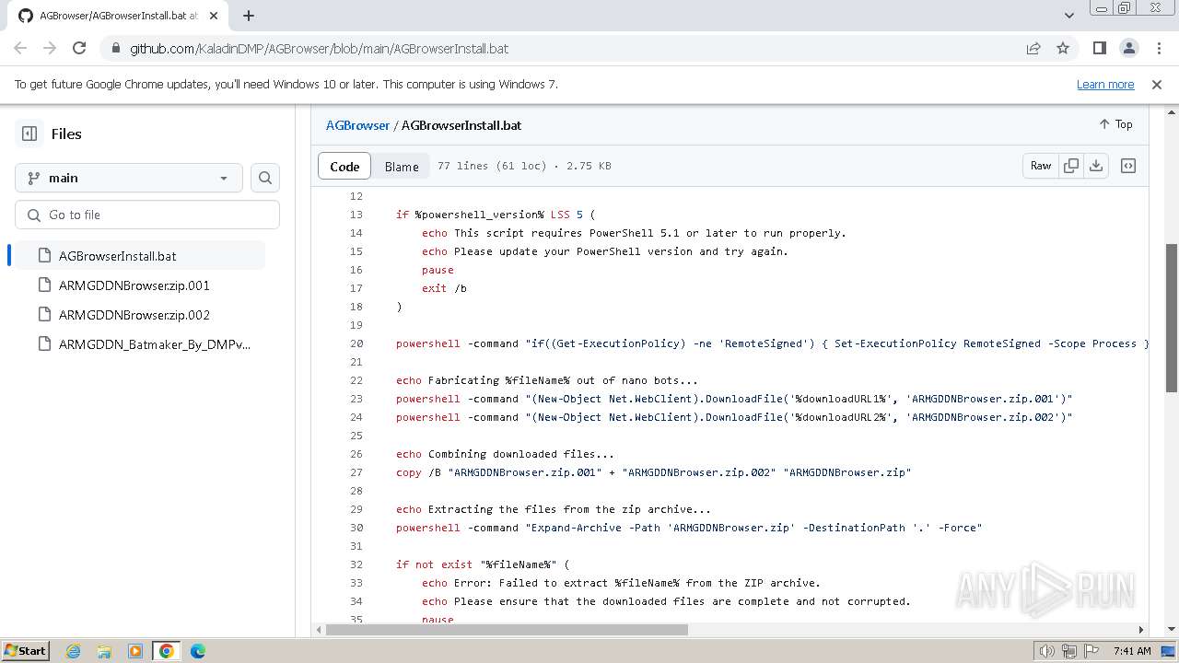Open the Windows Start menu

point(26,650)
